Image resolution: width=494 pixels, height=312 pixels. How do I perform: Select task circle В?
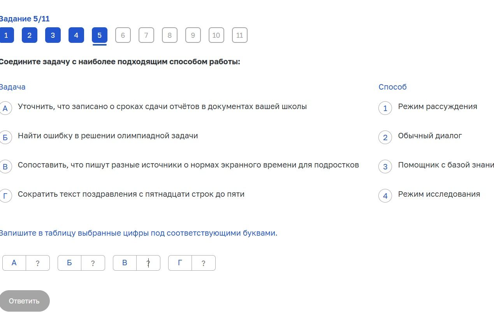pyautogui.click(x=5, y=167)
